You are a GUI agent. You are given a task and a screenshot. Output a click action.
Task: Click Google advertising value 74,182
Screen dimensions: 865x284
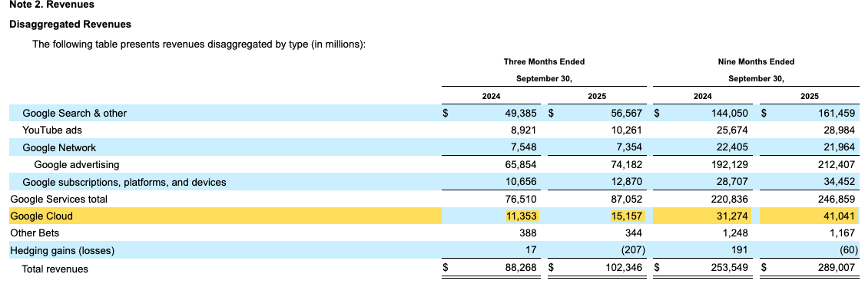pos(627,164)
